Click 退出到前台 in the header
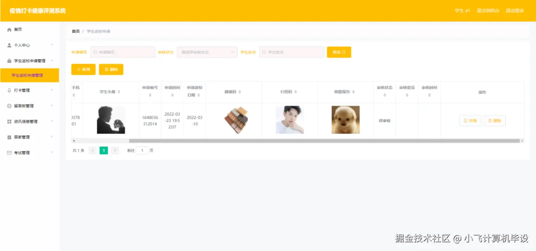The width and height of the screenshot is (536, 251). [488, 11]
